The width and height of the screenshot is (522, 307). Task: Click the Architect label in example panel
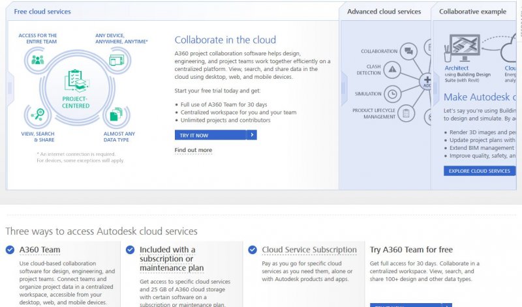coord(456,68)
